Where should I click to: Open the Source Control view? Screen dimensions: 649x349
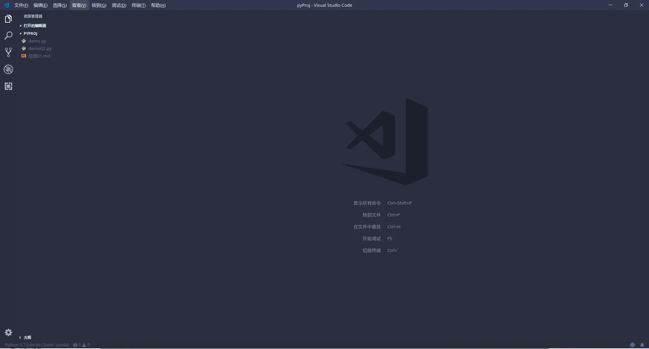click(8, 52)
